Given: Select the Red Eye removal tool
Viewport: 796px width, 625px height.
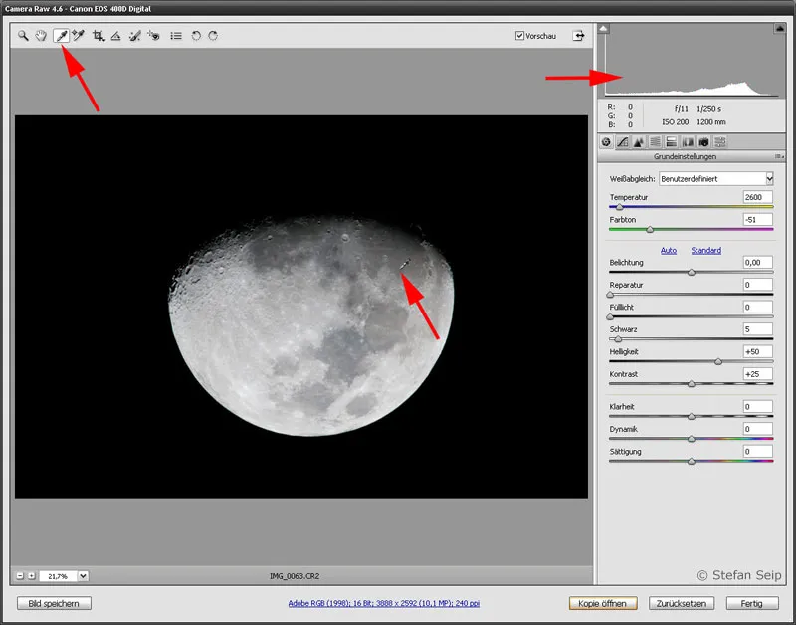Looking at the screenshot, I should coord(153,36).
